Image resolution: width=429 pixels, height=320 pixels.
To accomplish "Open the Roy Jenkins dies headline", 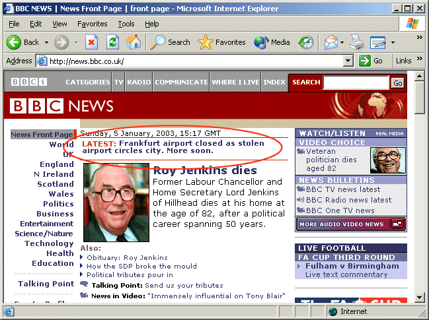I will pyautogui.click(x=205, y=170).
